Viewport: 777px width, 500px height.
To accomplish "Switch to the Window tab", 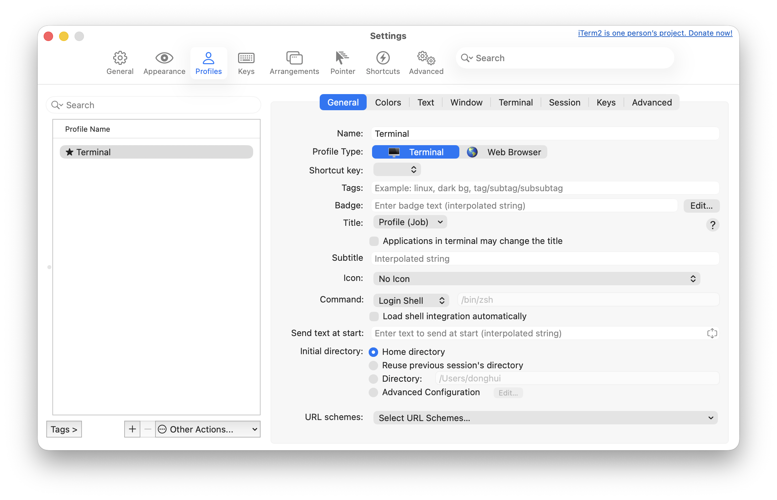I will tap(466, 102).
